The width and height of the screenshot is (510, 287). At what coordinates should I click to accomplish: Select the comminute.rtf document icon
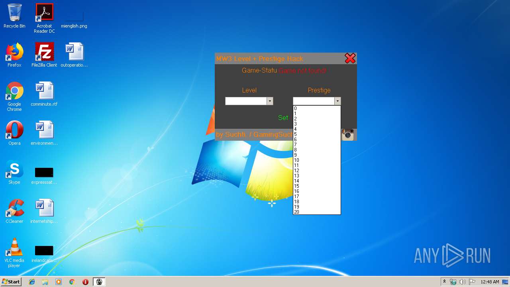[44, 94]
